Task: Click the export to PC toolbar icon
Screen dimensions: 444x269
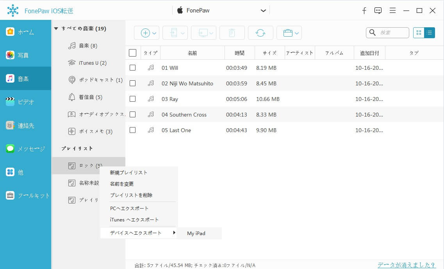Action: click(x=202, y=33)
